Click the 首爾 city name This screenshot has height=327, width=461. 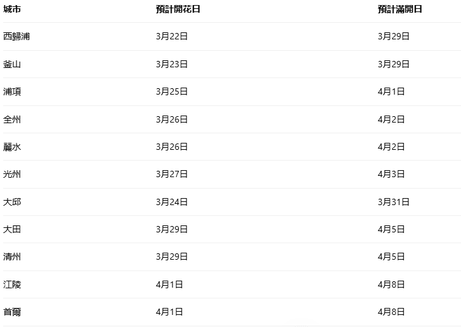(x=12, y=312)
